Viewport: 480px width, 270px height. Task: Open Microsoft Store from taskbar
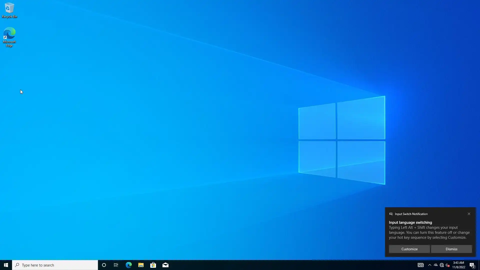click(x=153, y=265)
